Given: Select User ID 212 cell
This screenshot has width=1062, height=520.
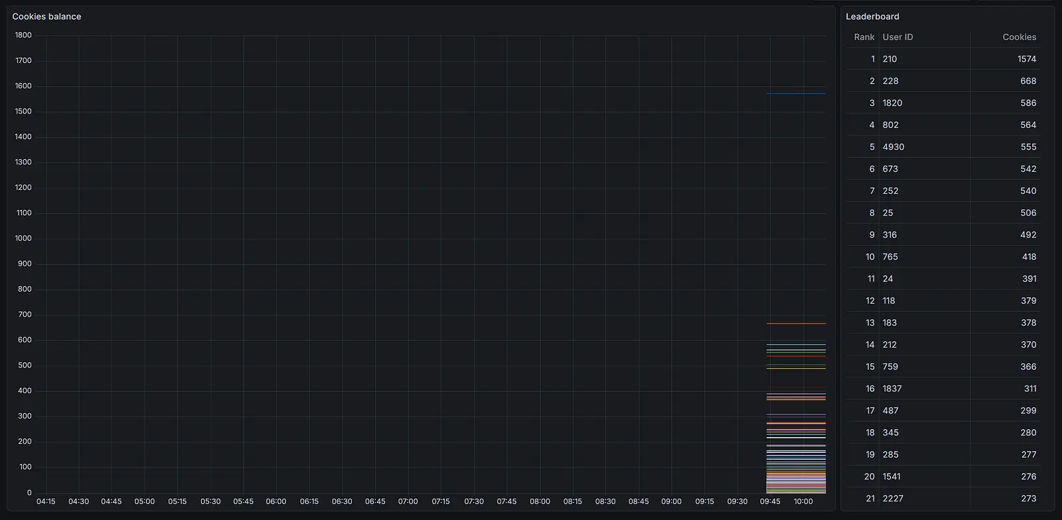Looking at the screenshot, I should pyautogui.click(x=924, y=345).
